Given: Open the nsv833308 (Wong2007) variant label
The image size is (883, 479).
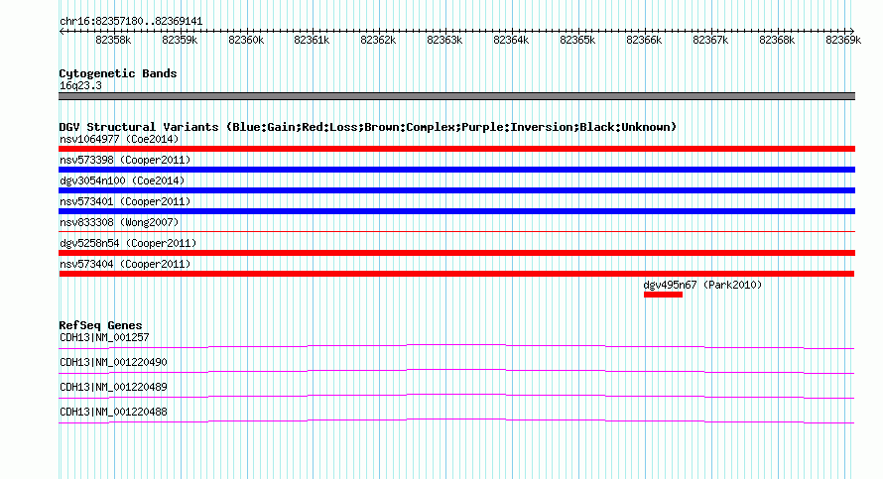Looking at the screenshot, I should [x=119, y=222].
